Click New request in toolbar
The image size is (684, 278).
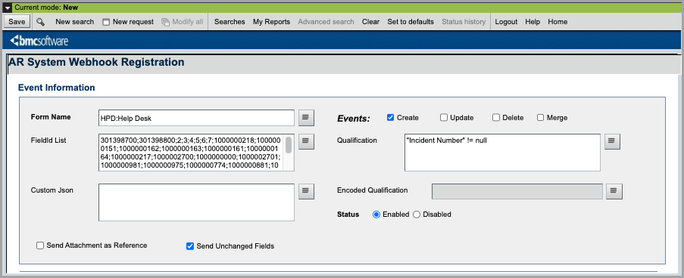coord(133,22)
